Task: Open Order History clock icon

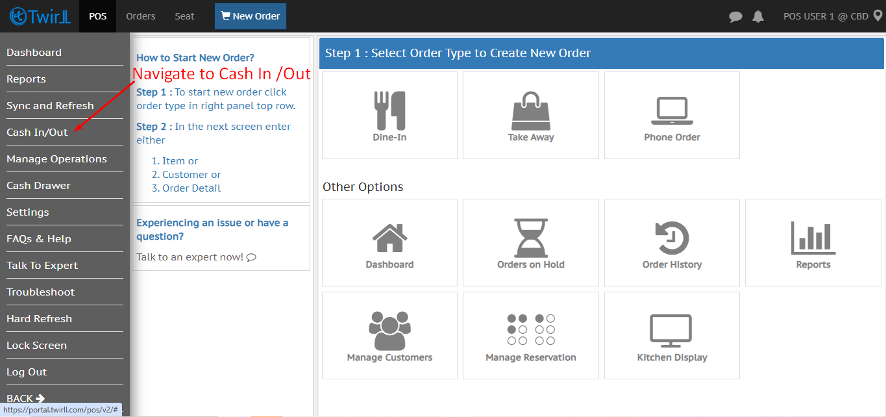Action: [x=672, y=238]
